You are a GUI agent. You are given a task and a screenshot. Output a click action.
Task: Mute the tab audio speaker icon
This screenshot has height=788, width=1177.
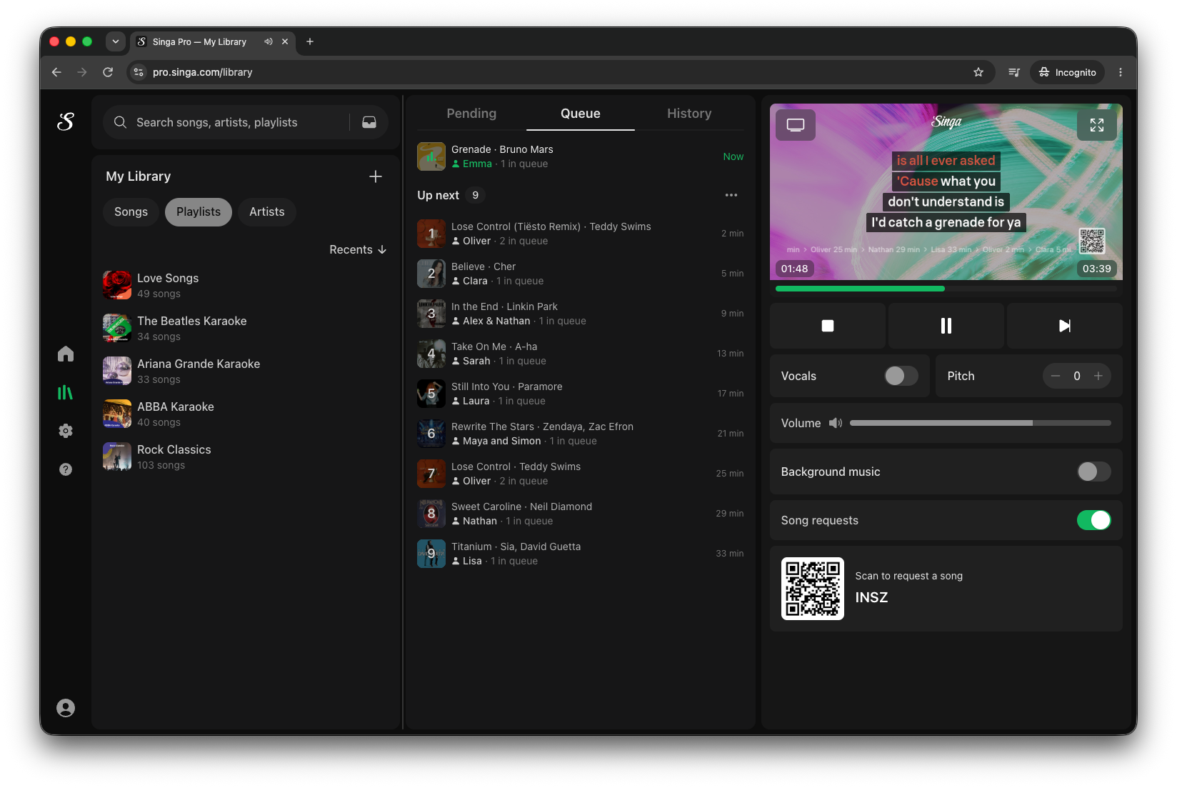point(269,41)
